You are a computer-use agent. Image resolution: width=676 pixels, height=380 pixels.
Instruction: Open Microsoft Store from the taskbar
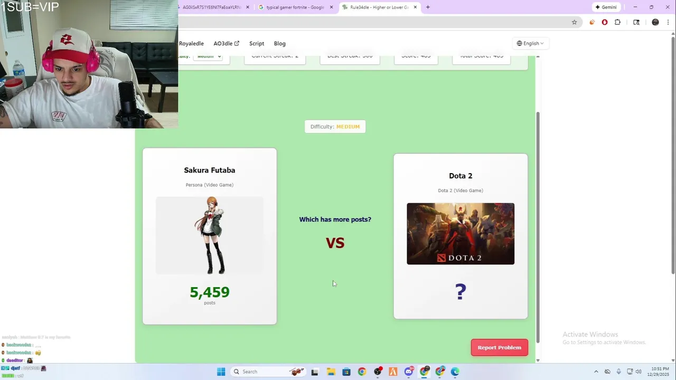tap(346, 372)
